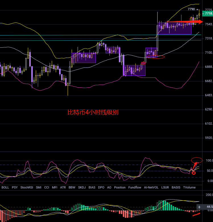Click the plus icon beside the 44.5 value
Viewport: 213px width, 222px height.
pyautogui.click(x=199, y=207)
